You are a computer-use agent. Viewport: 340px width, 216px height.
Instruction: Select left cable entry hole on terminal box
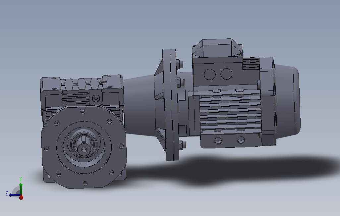pos(210,75)
